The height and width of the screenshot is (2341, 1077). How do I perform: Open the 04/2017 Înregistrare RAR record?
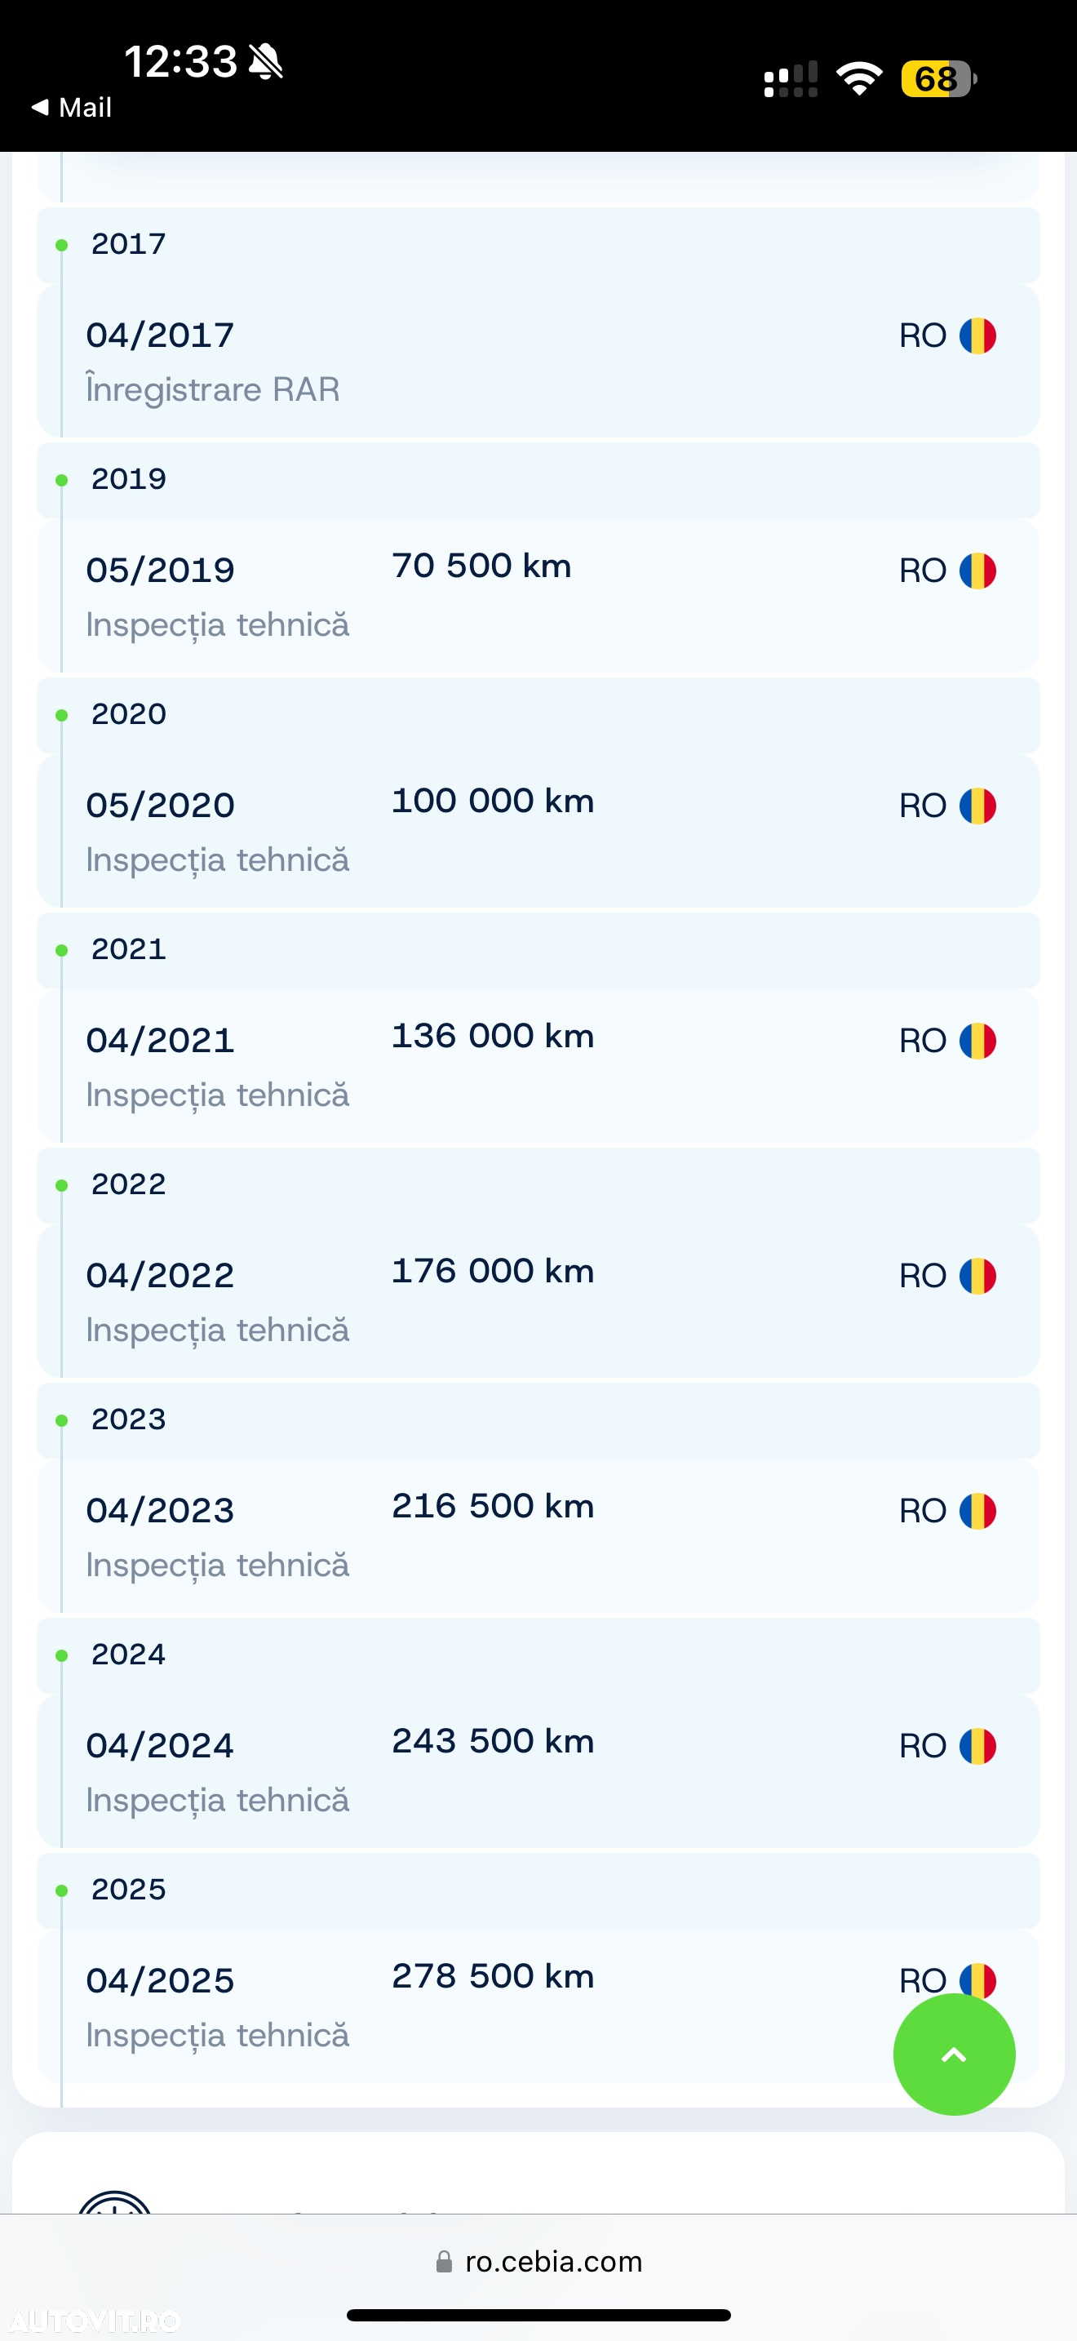pyautogui.click(x=538, y=362)
